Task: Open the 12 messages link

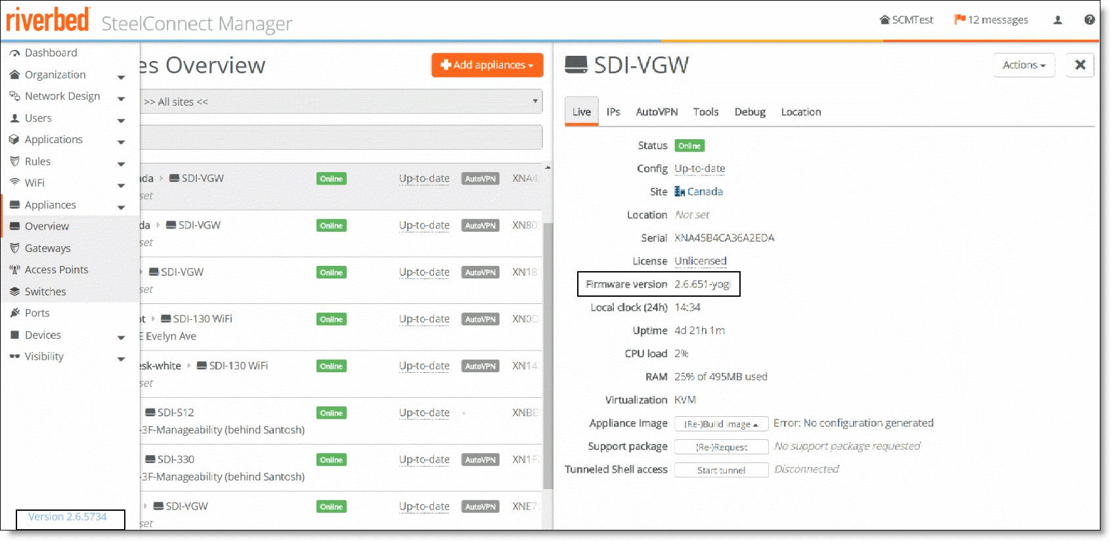Action: click(997, 20)
